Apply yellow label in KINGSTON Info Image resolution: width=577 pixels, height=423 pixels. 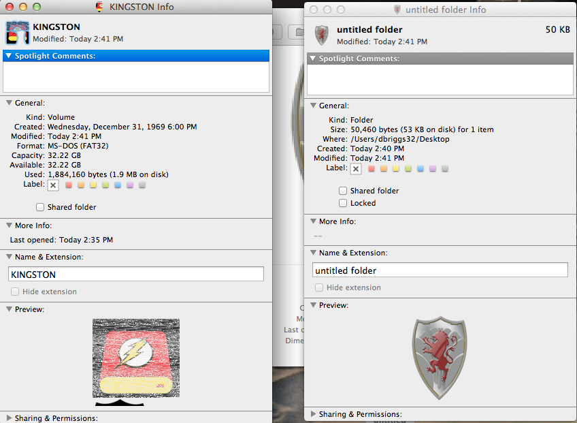pos(93,185)
